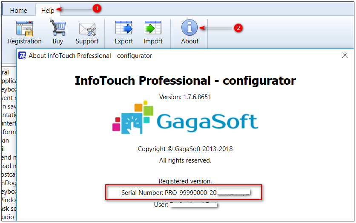This screenshot has height=223, width=356.
Task: Close the About InfoTouch dialog
Action: (x=345, y=55)
